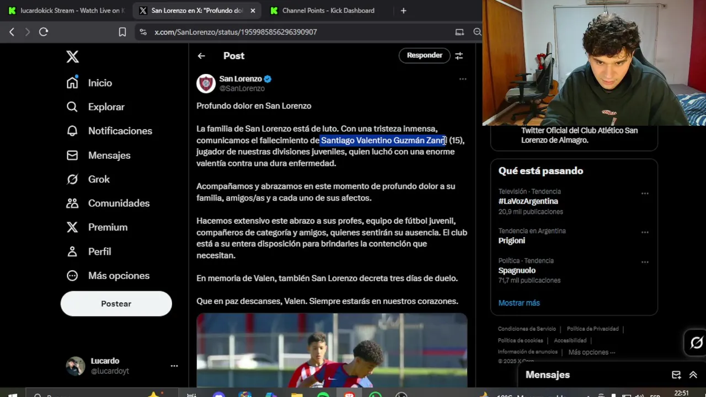This screenshot has height=397, width=706.
Task: Open the floating Grok button
Action: tap(696, 343)
